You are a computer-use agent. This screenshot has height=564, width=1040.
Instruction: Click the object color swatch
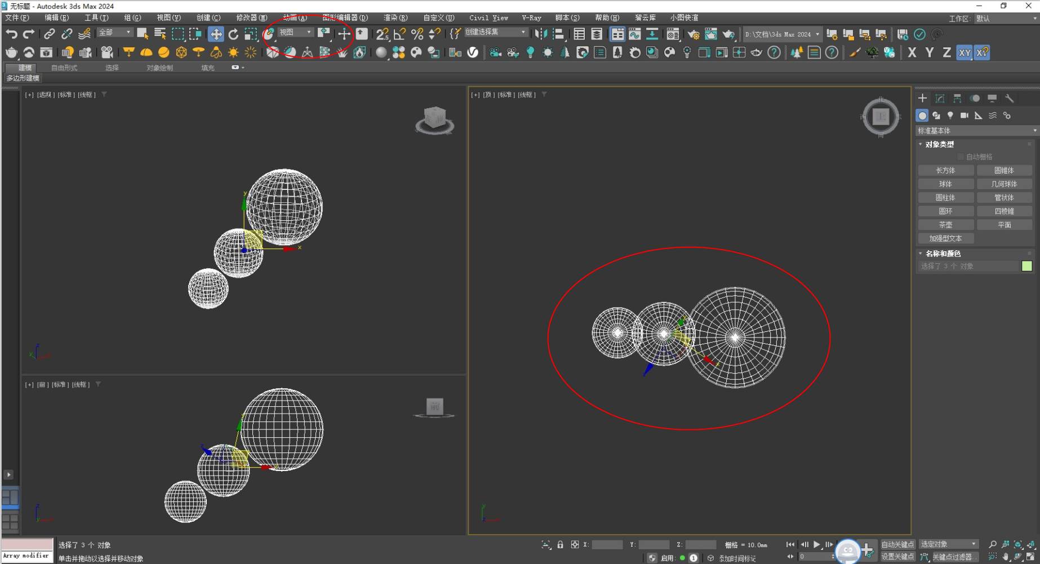(x=1028, y=266)
